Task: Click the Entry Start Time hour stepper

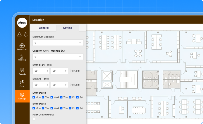Action: [47, 71]
